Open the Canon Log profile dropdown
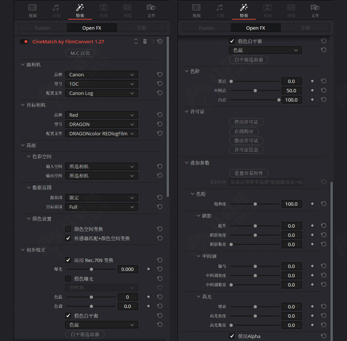 tap(101, 93)
